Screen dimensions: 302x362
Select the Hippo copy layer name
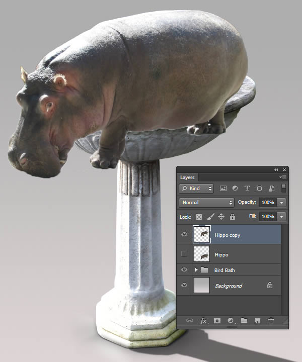pos(228,235)
